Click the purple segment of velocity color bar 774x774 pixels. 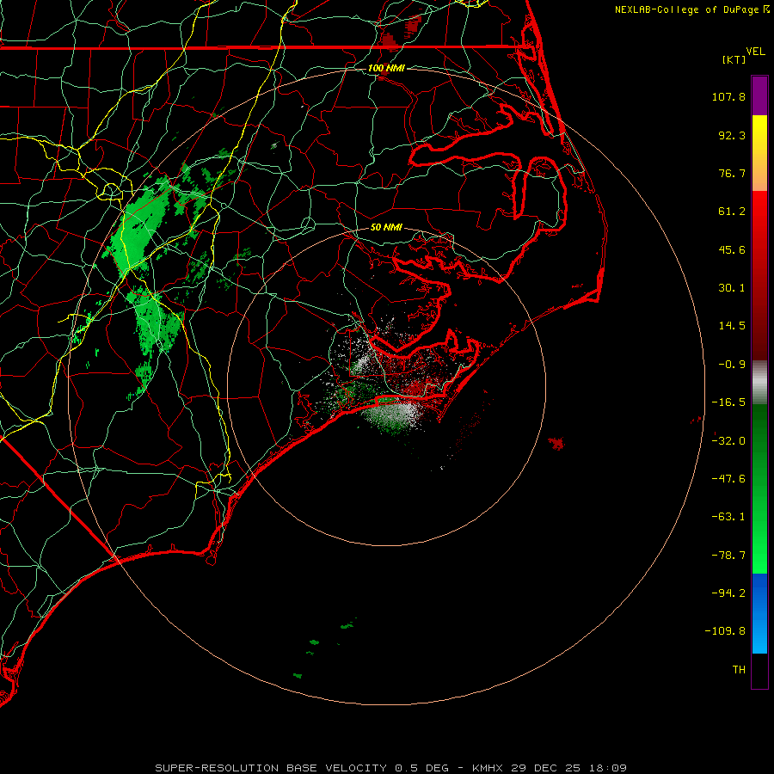click(x=759, y=95)
